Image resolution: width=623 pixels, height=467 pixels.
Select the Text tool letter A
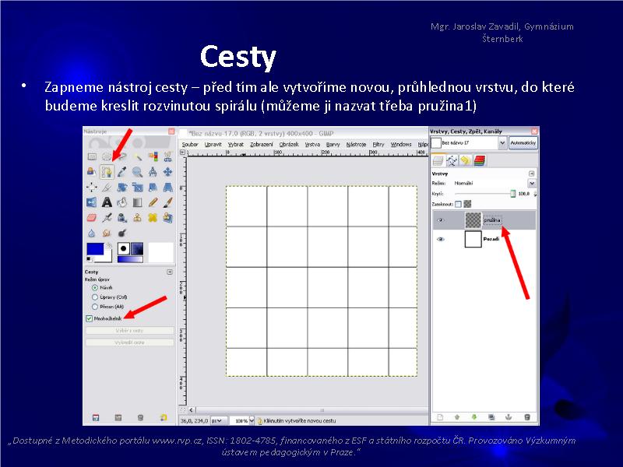[x=107, y=202]
